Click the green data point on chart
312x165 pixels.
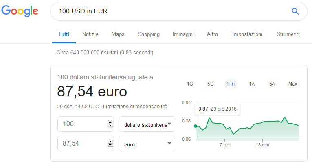[x=196, y=126]
